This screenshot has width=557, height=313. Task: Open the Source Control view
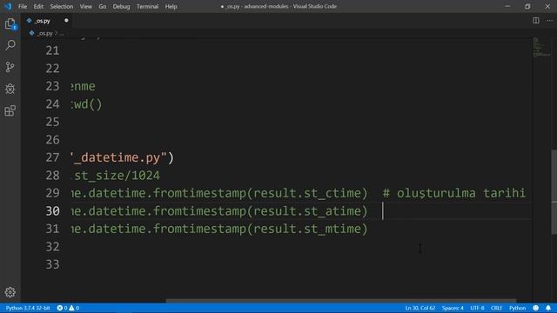click(10, 67)
